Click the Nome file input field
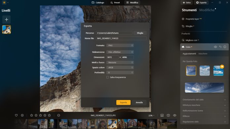230x129 pixels. click(x=121, y=38)
